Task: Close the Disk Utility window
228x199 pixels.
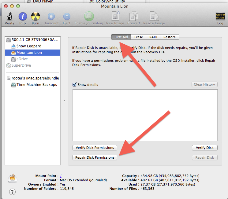Action: click(6, 6)
